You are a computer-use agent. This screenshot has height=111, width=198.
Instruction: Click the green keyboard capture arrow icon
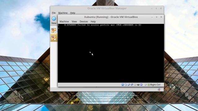pyautogui.click(x=148, y=85)
